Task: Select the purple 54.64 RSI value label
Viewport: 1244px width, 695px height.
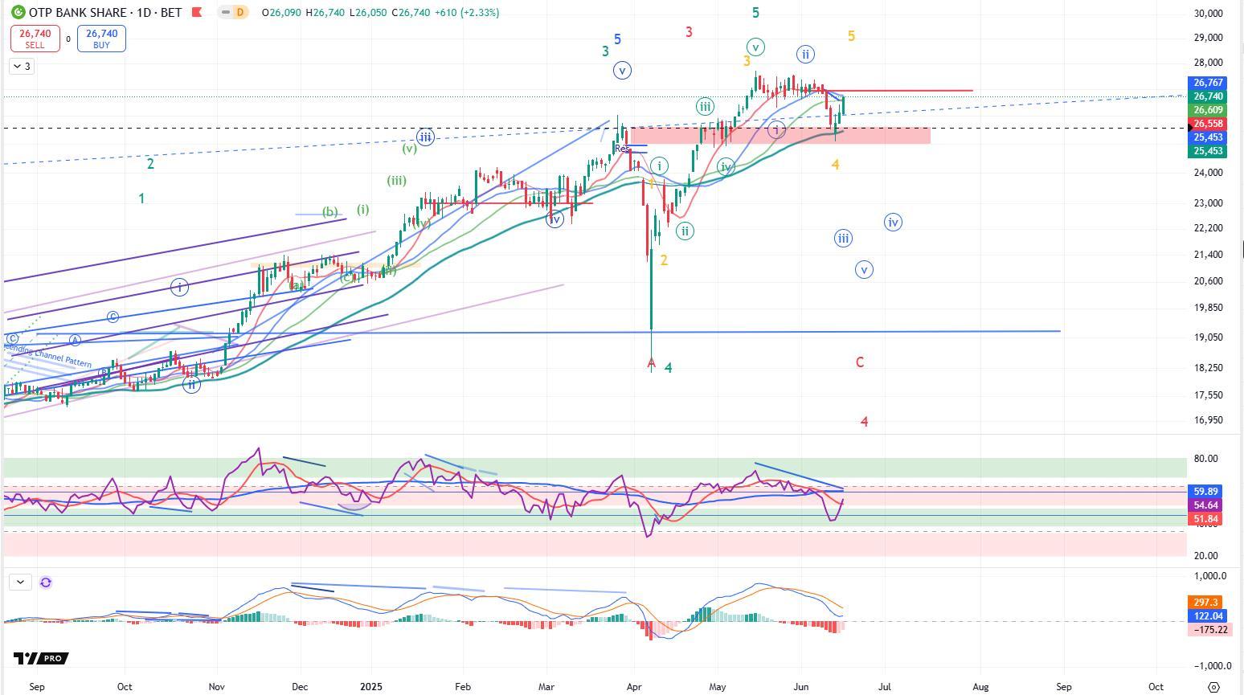Action: (1205, 505)
